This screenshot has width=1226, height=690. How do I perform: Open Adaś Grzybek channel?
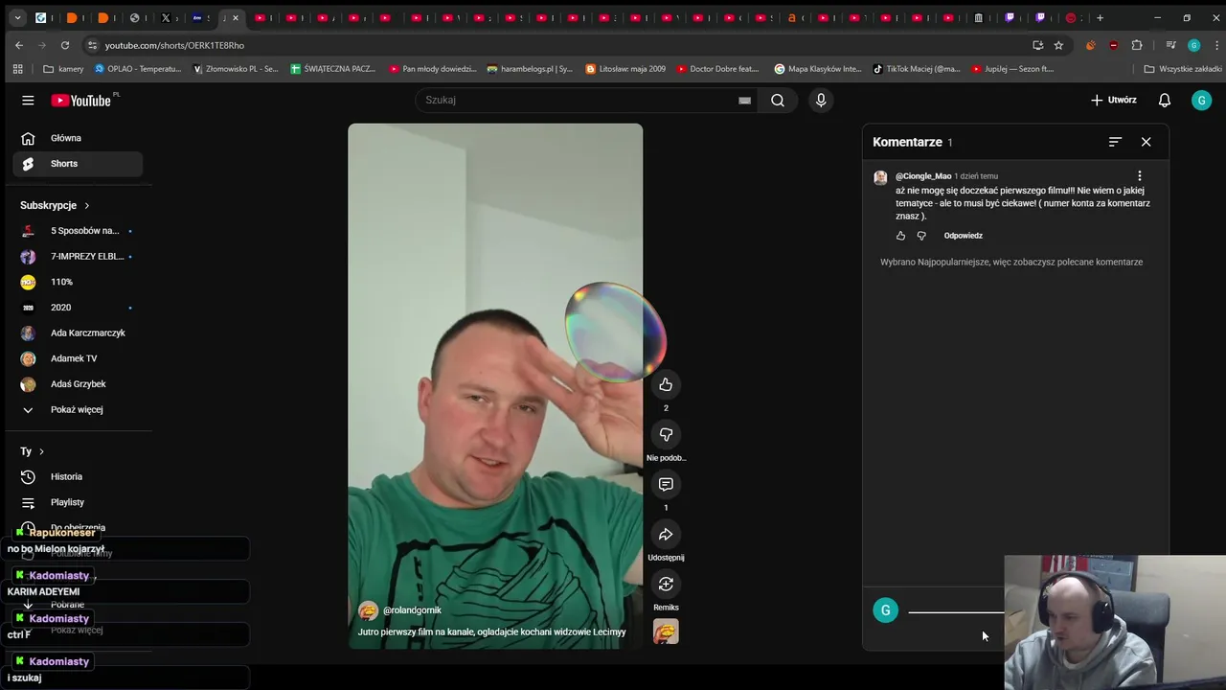coord(78,384)
